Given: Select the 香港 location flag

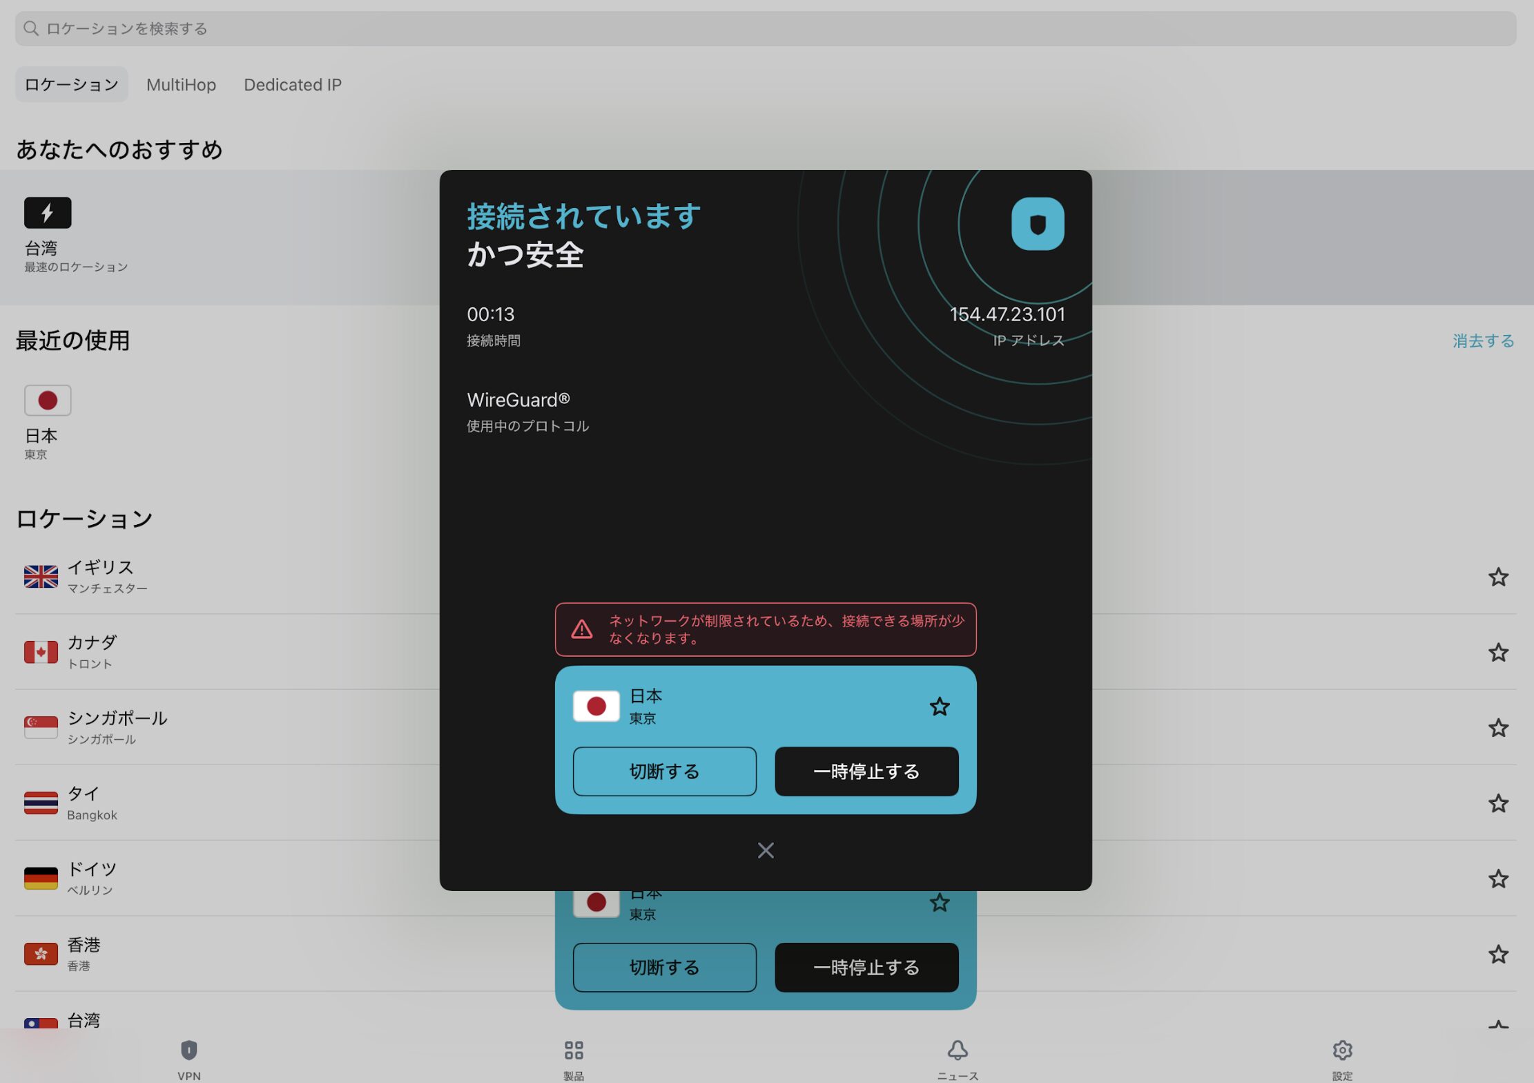Looking at the screenshot, I should [x=40, y=954].
